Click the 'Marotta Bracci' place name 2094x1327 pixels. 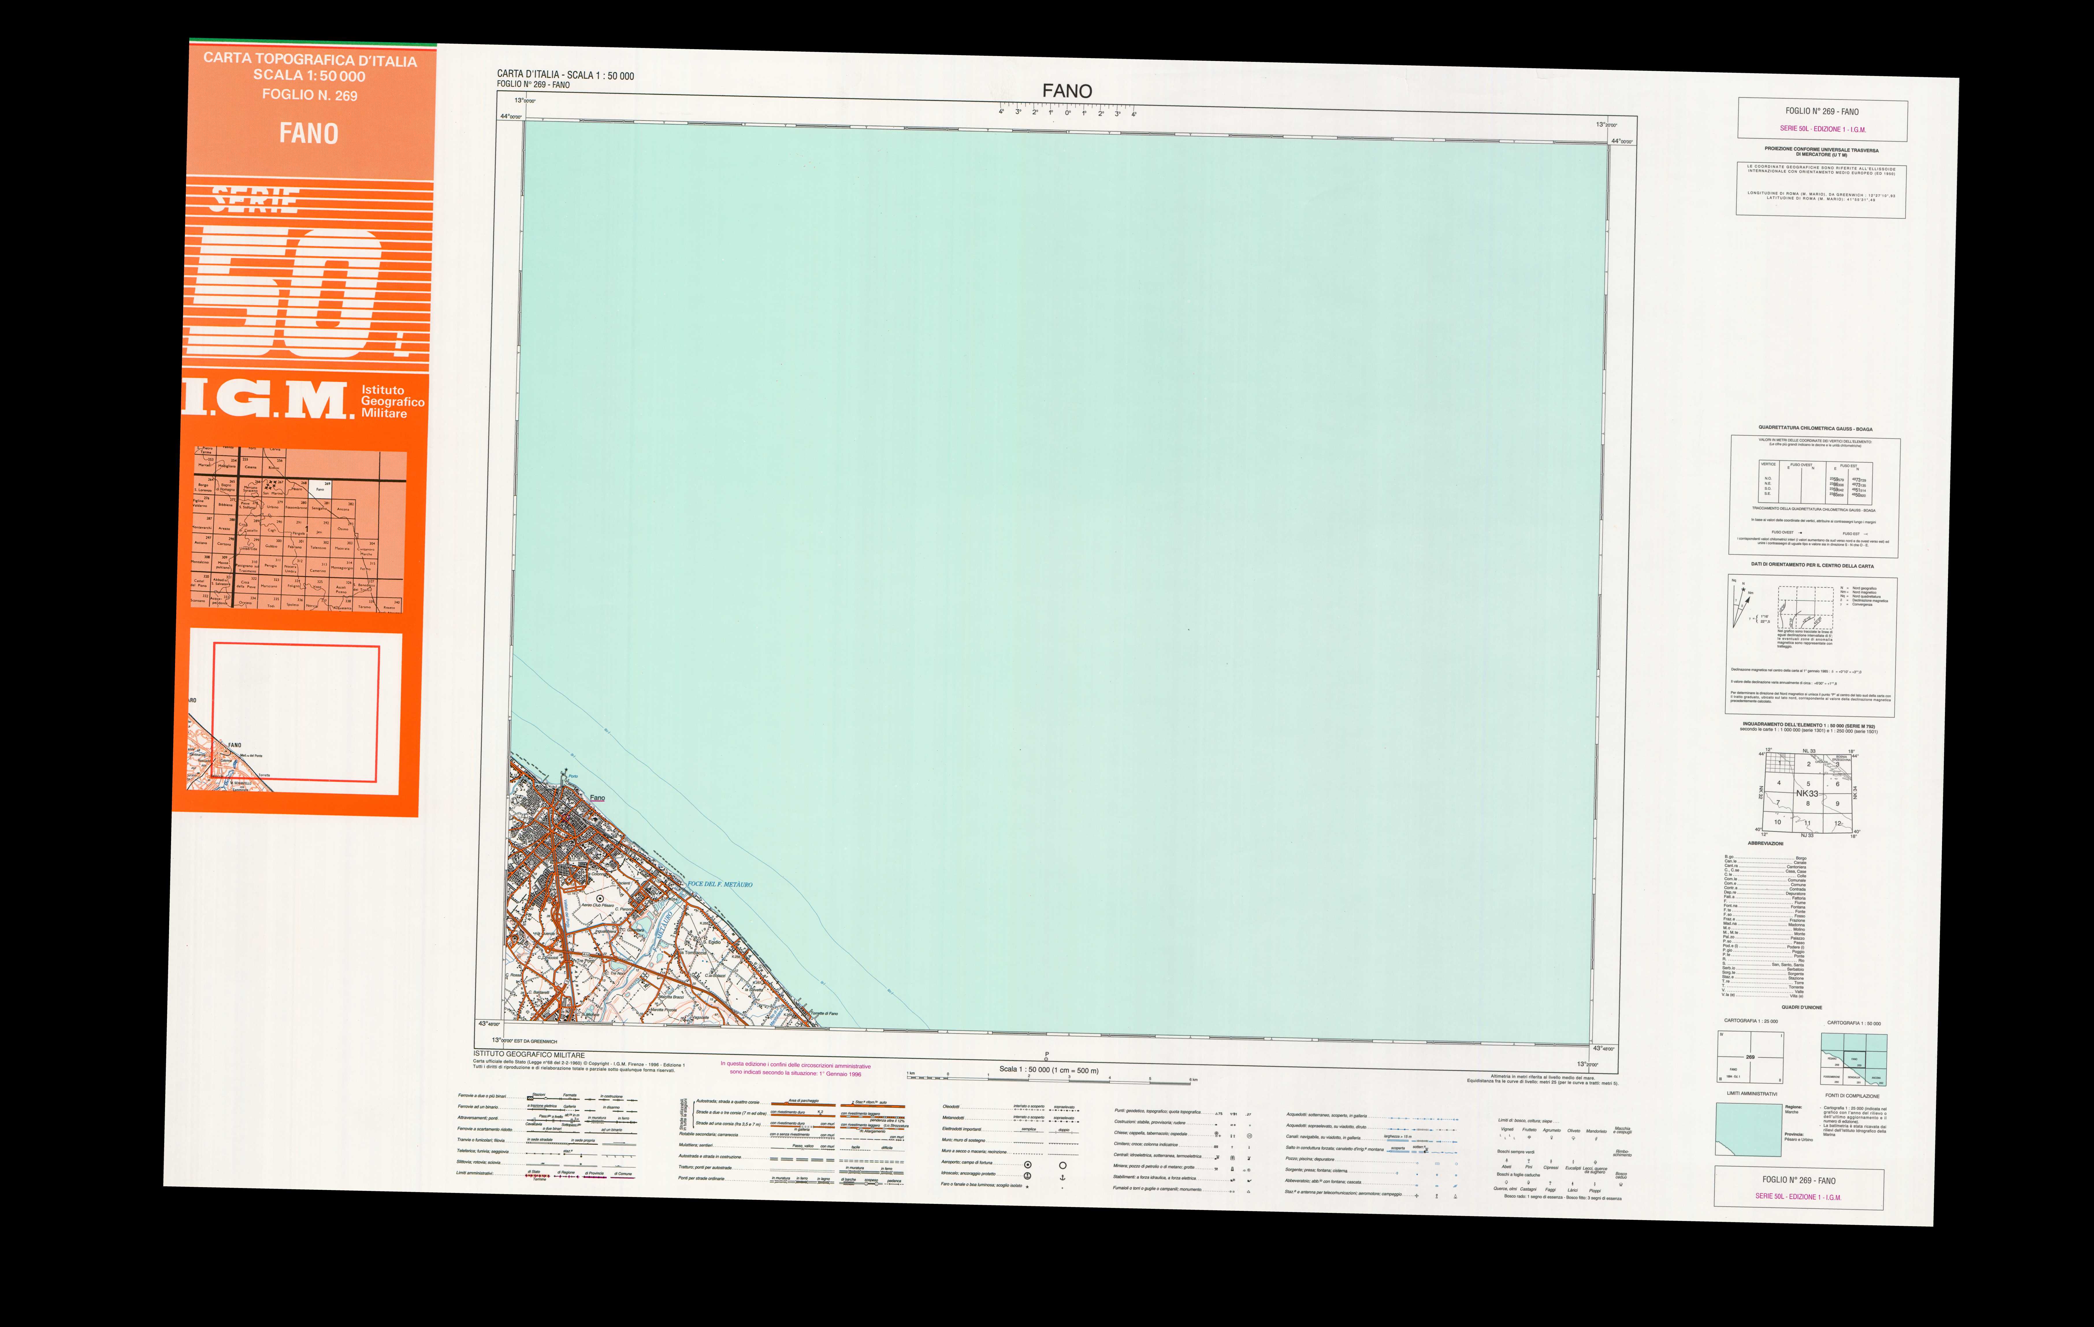[671, 997]
